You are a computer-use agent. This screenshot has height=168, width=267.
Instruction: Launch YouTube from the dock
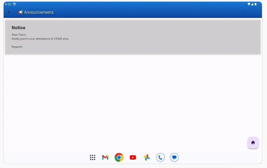point(133,157)
